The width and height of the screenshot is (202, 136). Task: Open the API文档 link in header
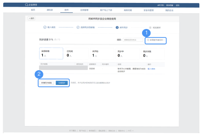(161, 5)
